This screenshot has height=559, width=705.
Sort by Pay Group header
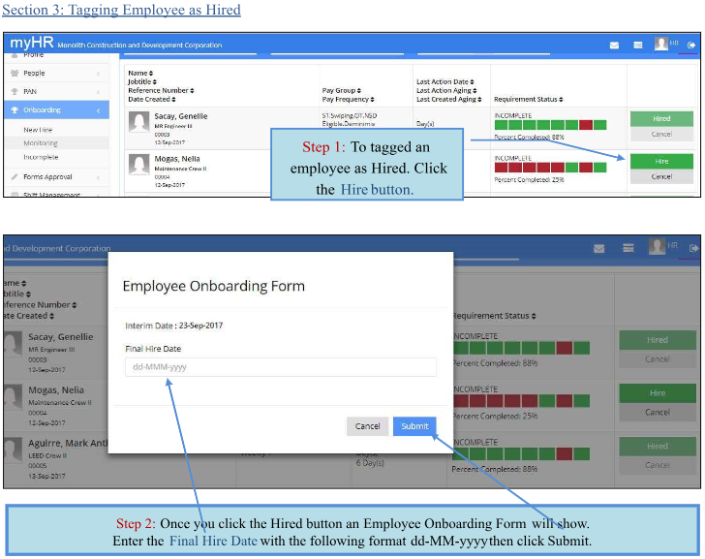(x=341, y=90)
